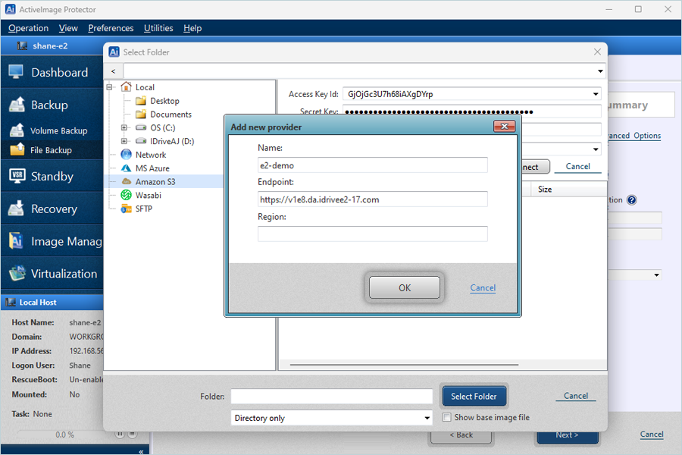Select the OS (C:) drive icon
Screen dimensions: 682x455
pos(141,127)
